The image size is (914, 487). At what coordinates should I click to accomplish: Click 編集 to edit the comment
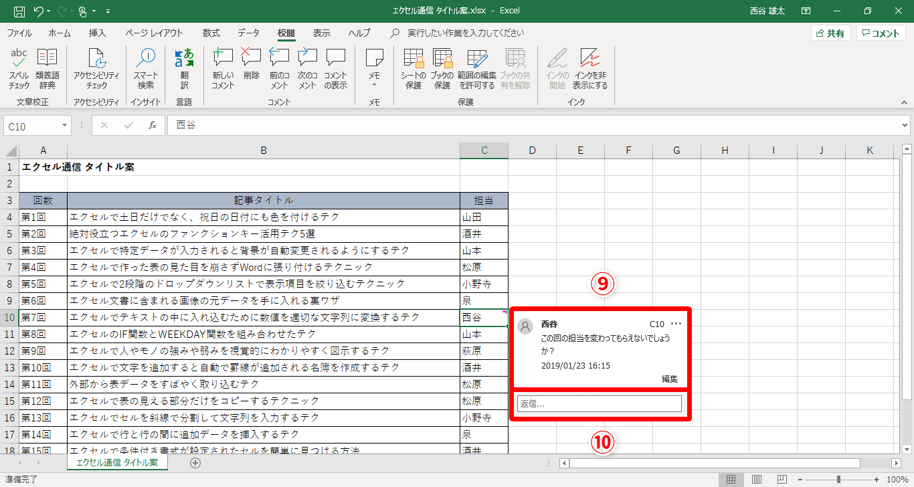click(x=670, y=379)
